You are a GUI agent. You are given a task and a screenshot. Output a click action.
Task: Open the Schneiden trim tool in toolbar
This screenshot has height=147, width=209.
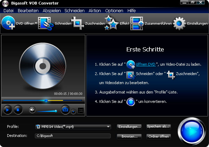click(x=46, y=23)
